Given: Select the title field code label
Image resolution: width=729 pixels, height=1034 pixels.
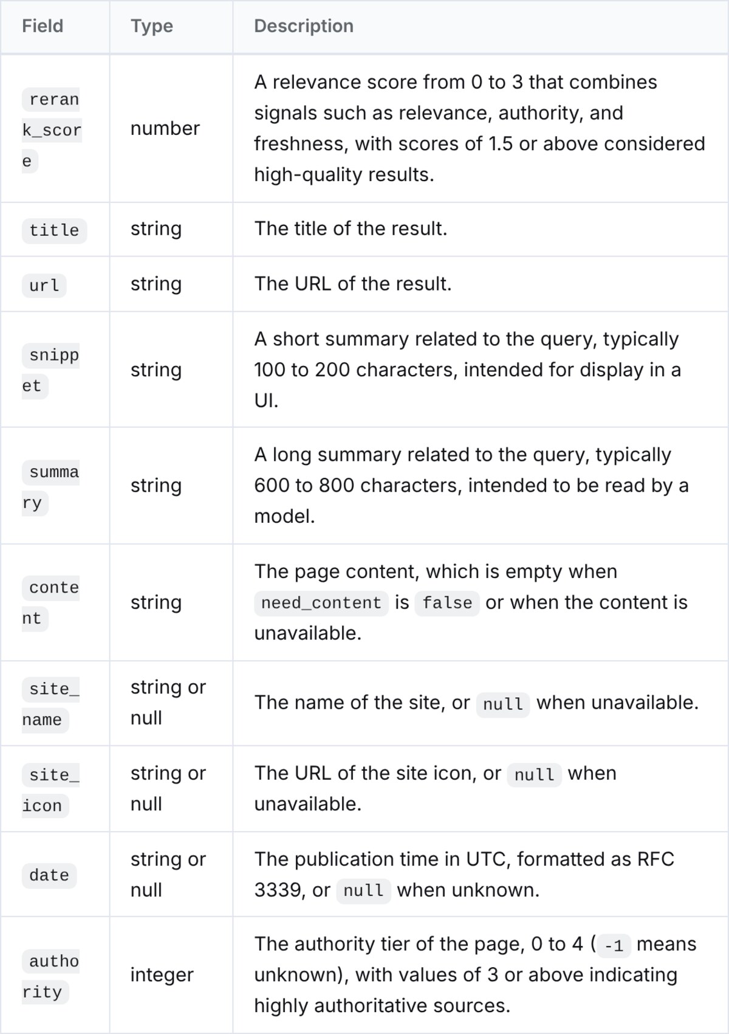Looking at the screenshot, I should pyautogui.click(x=54, y=230).
